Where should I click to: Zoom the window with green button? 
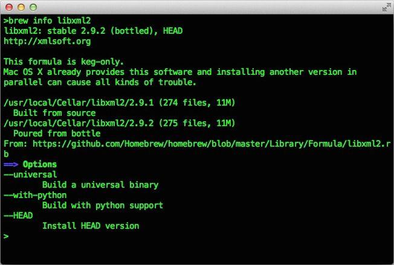[x=31, y=7]
